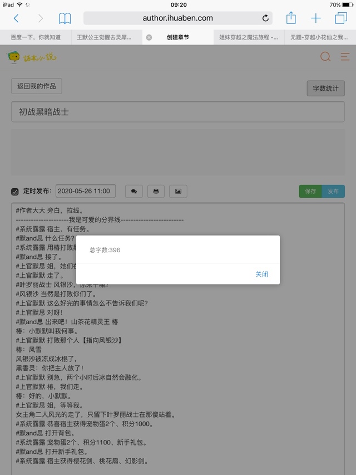Click the chapter title field 初战黑暗战士
The image size is (356, 475).
coord(178,112)
